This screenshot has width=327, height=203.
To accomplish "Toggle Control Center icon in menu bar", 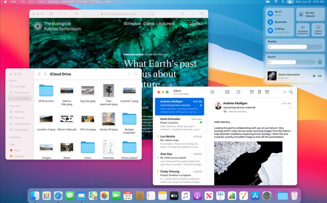I will tap(290, 2).
